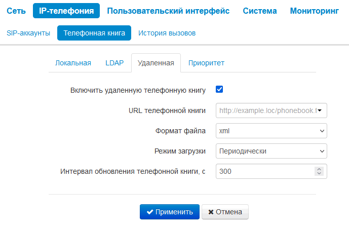
Task: Open the Сеть menu
Action: point(16,11)
